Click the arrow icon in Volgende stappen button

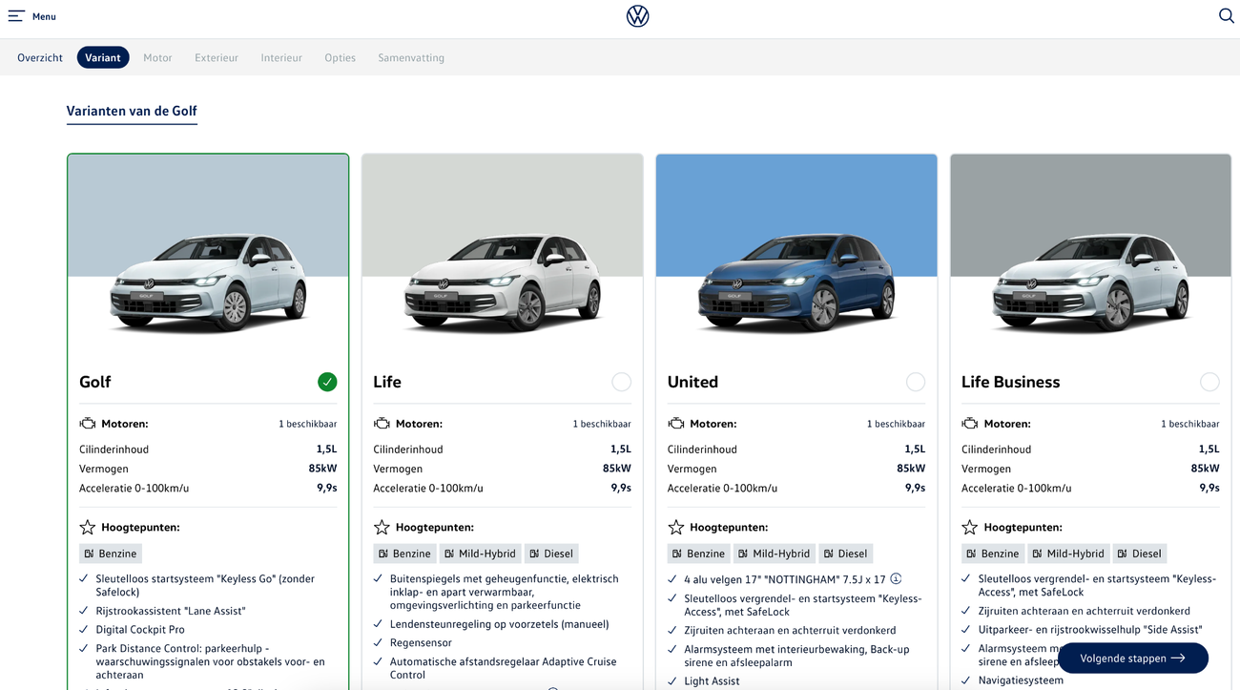coord(1178,659)
